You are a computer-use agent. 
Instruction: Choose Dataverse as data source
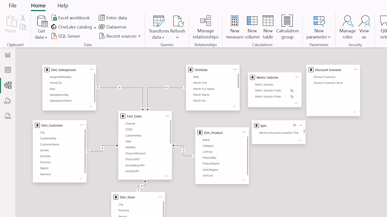tap(112, 27)
